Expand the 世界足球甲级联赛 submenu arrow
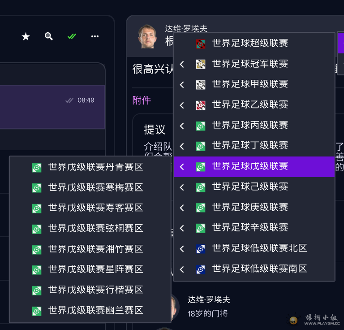 182,85
